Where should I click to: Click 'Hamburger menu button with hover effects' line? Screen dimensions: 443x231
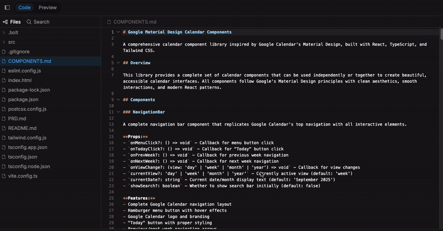[x=174, y=211]
